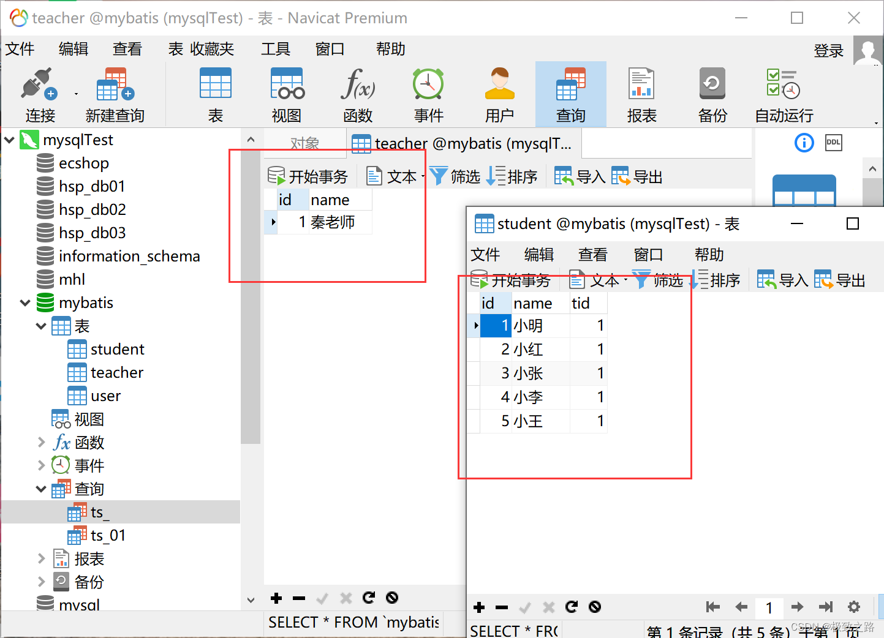Open the 收藏夹 menu in the main window
884x638 pixels.
[212, 49]
